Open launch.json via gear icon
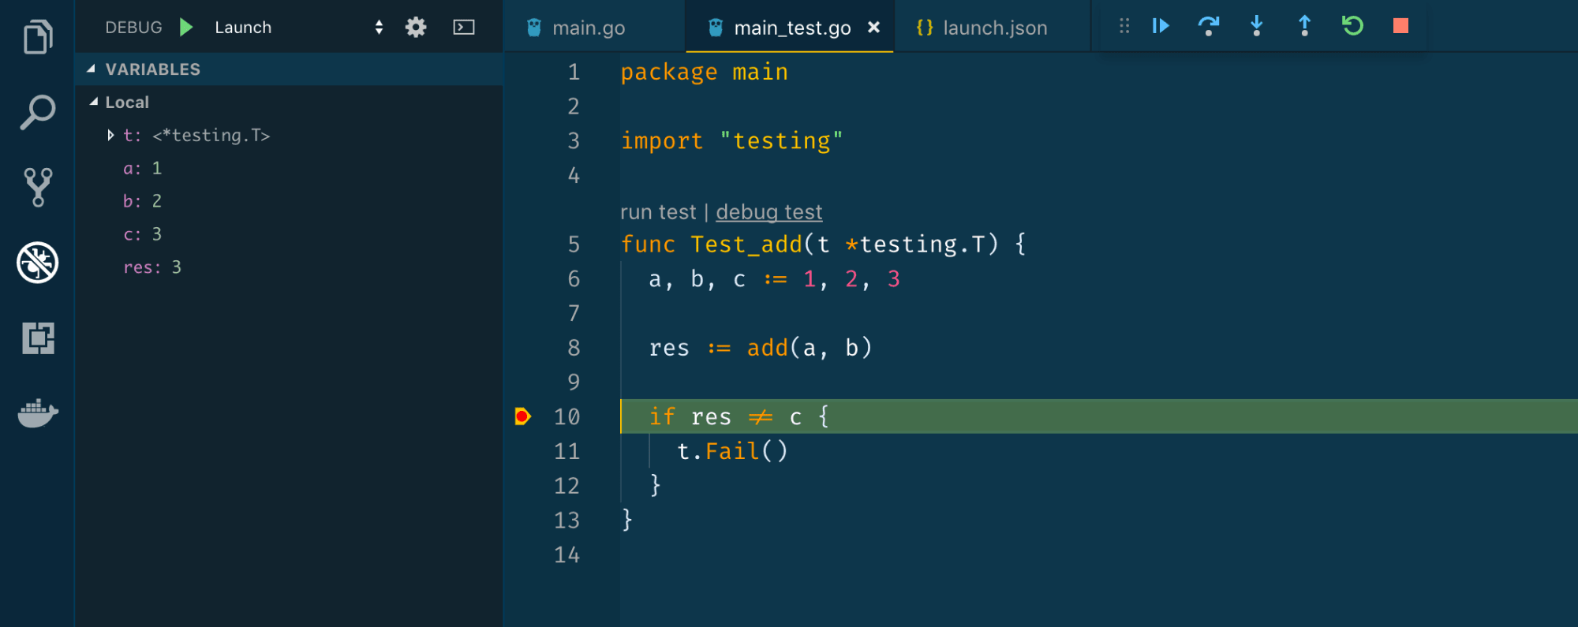 [x=416, y=28]
